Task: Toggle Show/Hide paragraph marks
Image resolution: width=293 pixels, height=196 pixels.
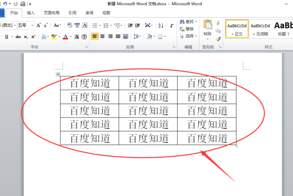Action: pos(172,25)
